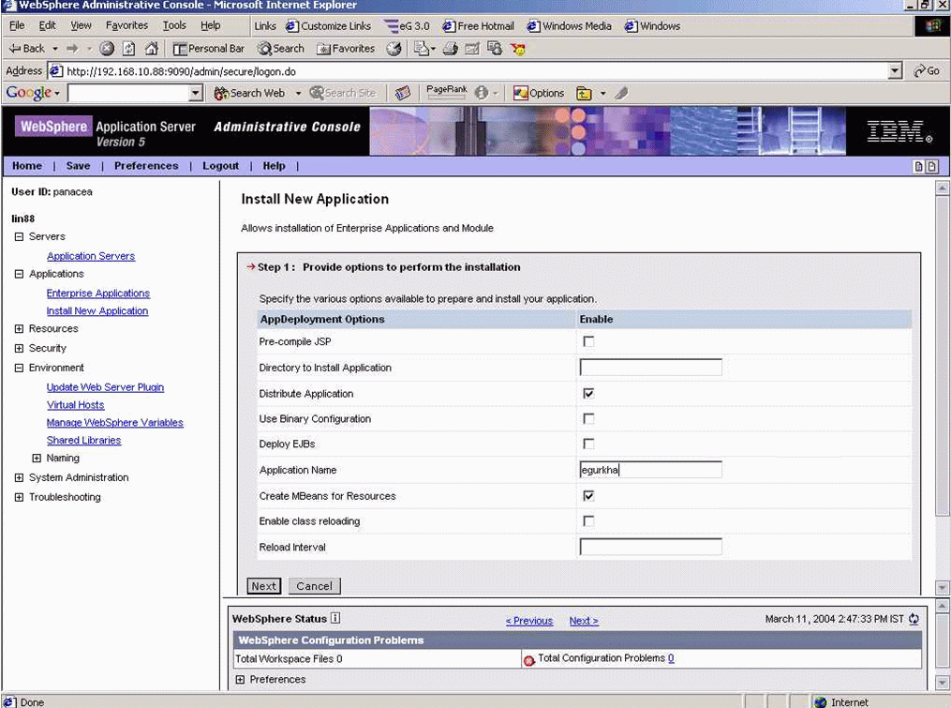This screenshot has height=708, width=951.
Task: Click the Next button under Step 1
Action: (264, 586)
